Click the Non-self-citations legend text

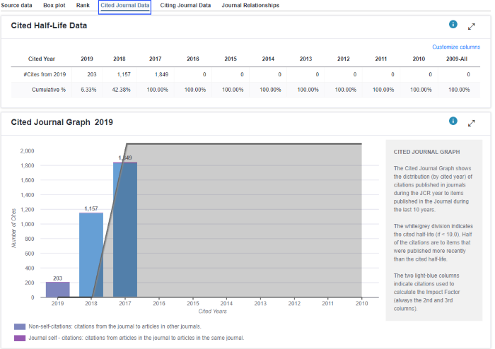click(115, 326)
